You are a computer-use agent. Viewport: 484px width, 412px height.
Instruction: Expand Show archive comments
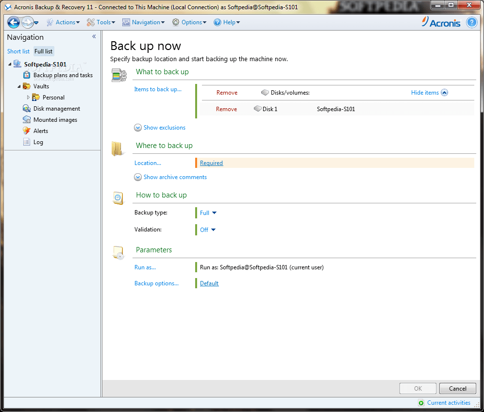[175, 177]
